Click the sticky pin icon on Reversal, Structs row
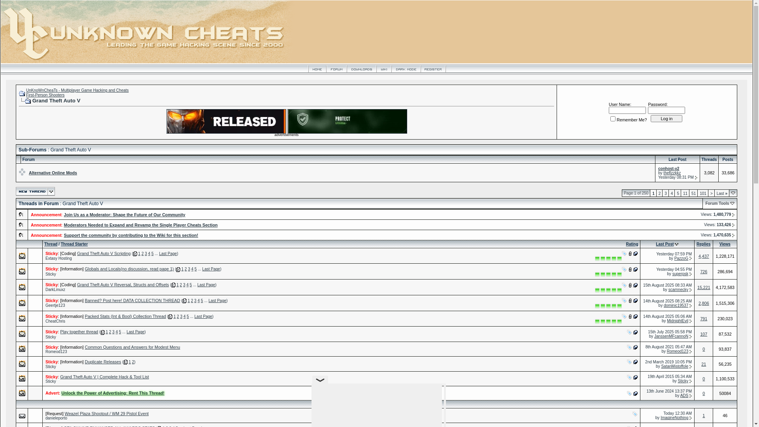 coord(635,285)
